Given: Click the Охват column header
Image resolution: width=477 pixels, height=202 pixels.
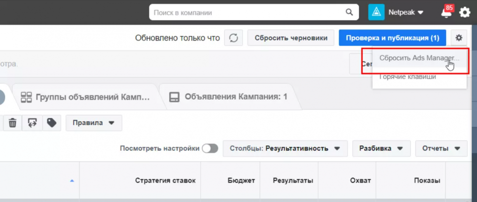Looking at the screenshot, I should 347,181.
